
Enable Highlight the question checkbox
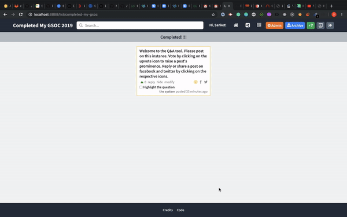141,87
